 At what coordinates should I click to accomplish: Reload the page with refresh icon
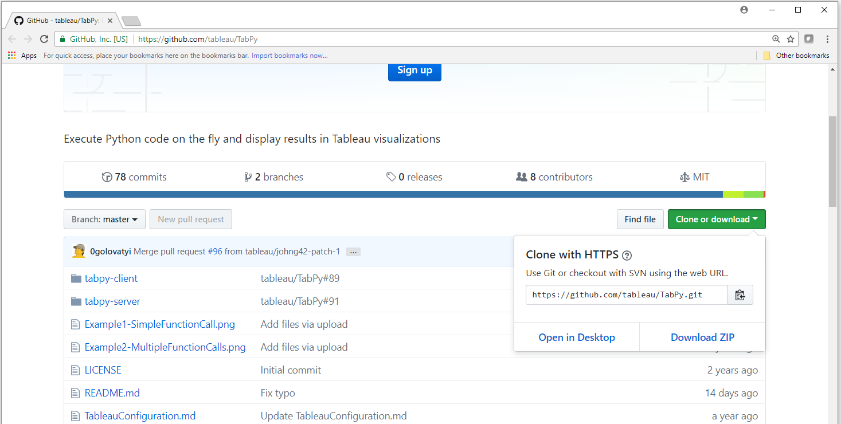[x=44, y=39]
